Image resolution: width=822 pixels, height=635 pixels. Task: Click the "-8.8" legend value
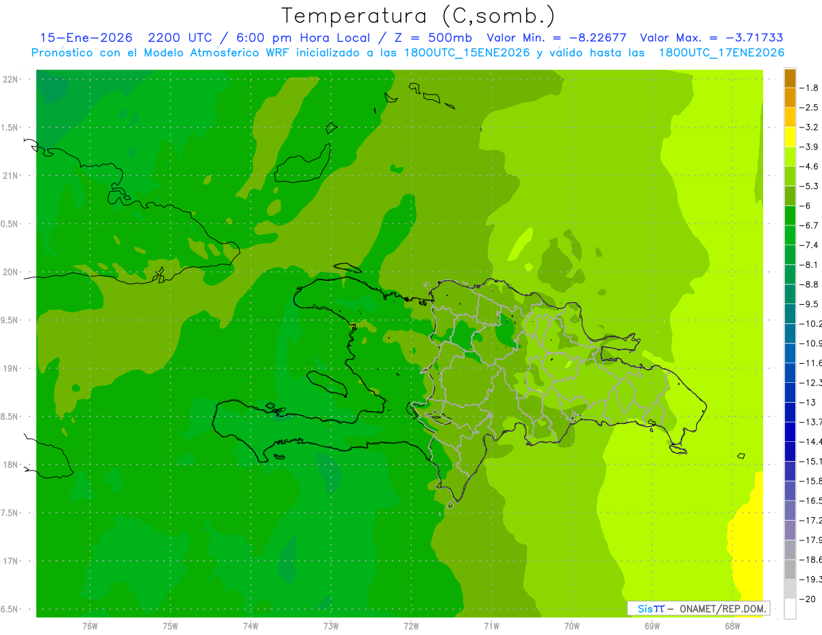(x=810, y=284)
